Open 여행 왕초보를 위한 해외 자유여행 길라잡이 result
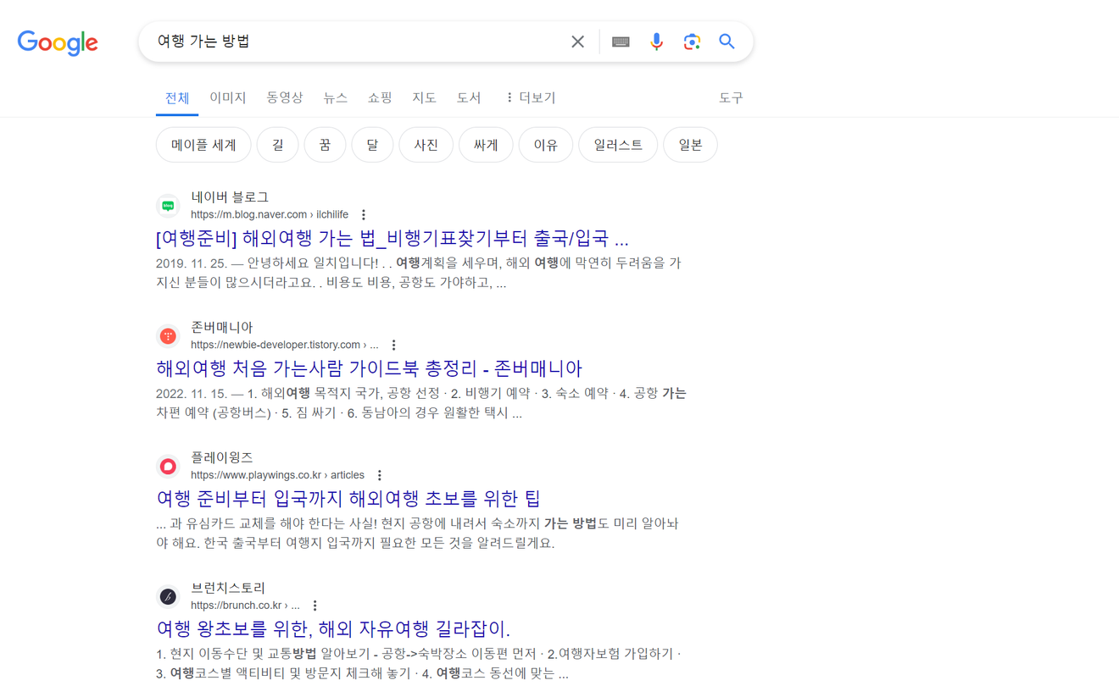The width and height of the screenshot is (1119, 686). (x=333, y=629)
